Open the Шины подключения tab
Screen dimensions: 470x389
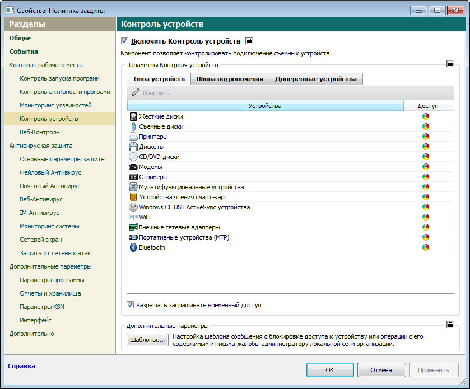pos(230,79)
